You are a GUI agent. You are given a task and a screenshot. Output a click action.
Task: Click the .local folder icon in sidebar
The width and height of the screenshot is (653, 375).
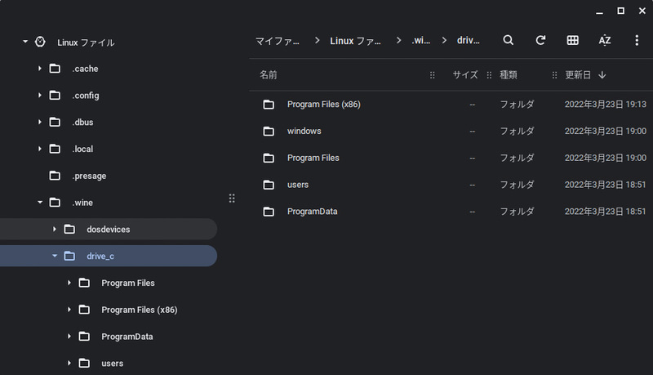click(55, 149)
